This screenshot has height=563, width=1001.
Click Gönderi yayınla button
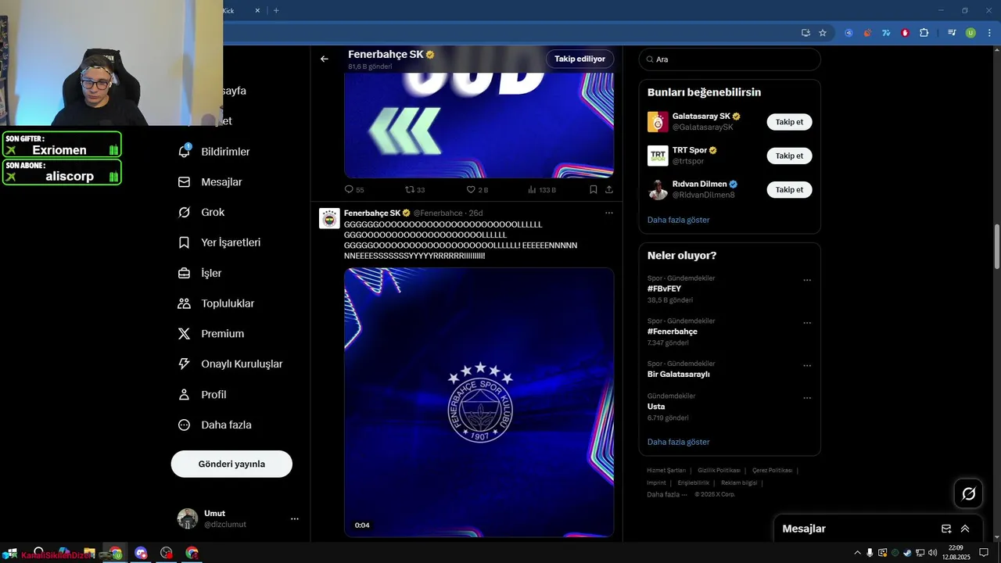(x=231, y=464)
